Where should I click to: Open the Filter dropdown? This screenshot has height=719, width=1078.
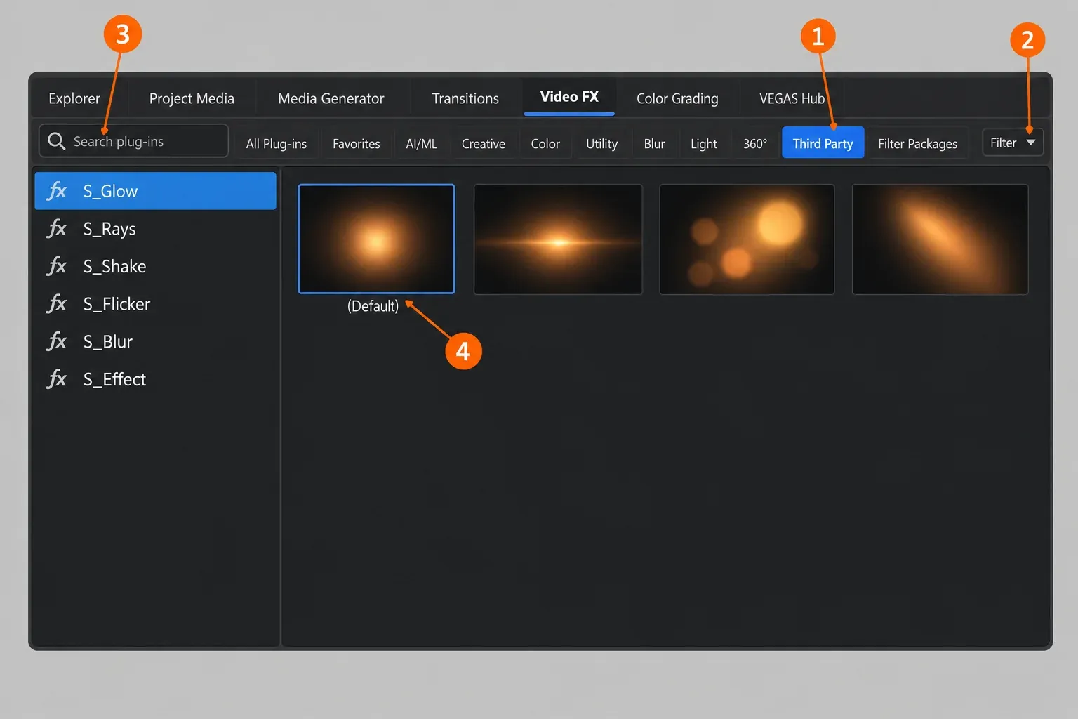coord(1013,143)
